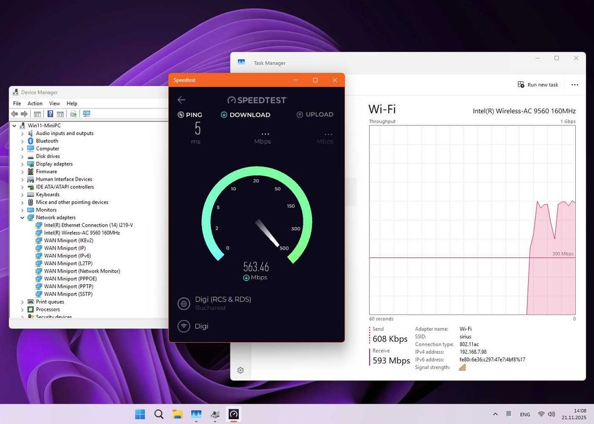
Task: Open Task Manager settings gear
Action: pyautogui.click(x=241, y=370)
